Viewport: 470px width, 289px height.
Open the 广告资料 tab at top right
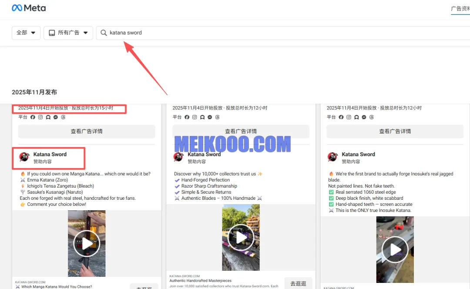tap(460, 8)
